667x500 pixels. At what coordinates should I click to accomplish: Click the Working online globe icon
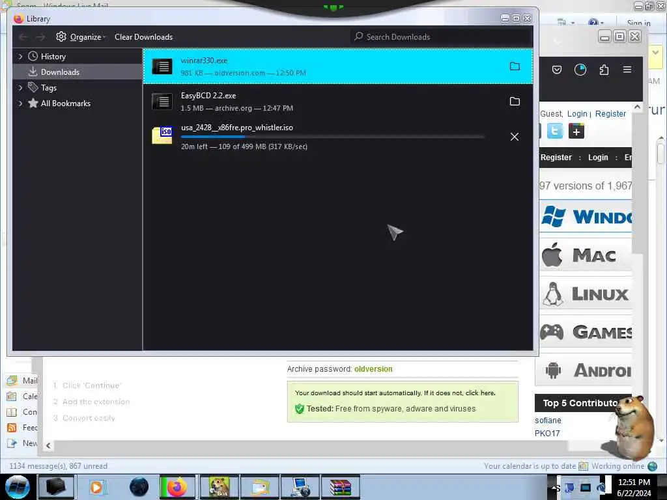(x=652, y=466)
